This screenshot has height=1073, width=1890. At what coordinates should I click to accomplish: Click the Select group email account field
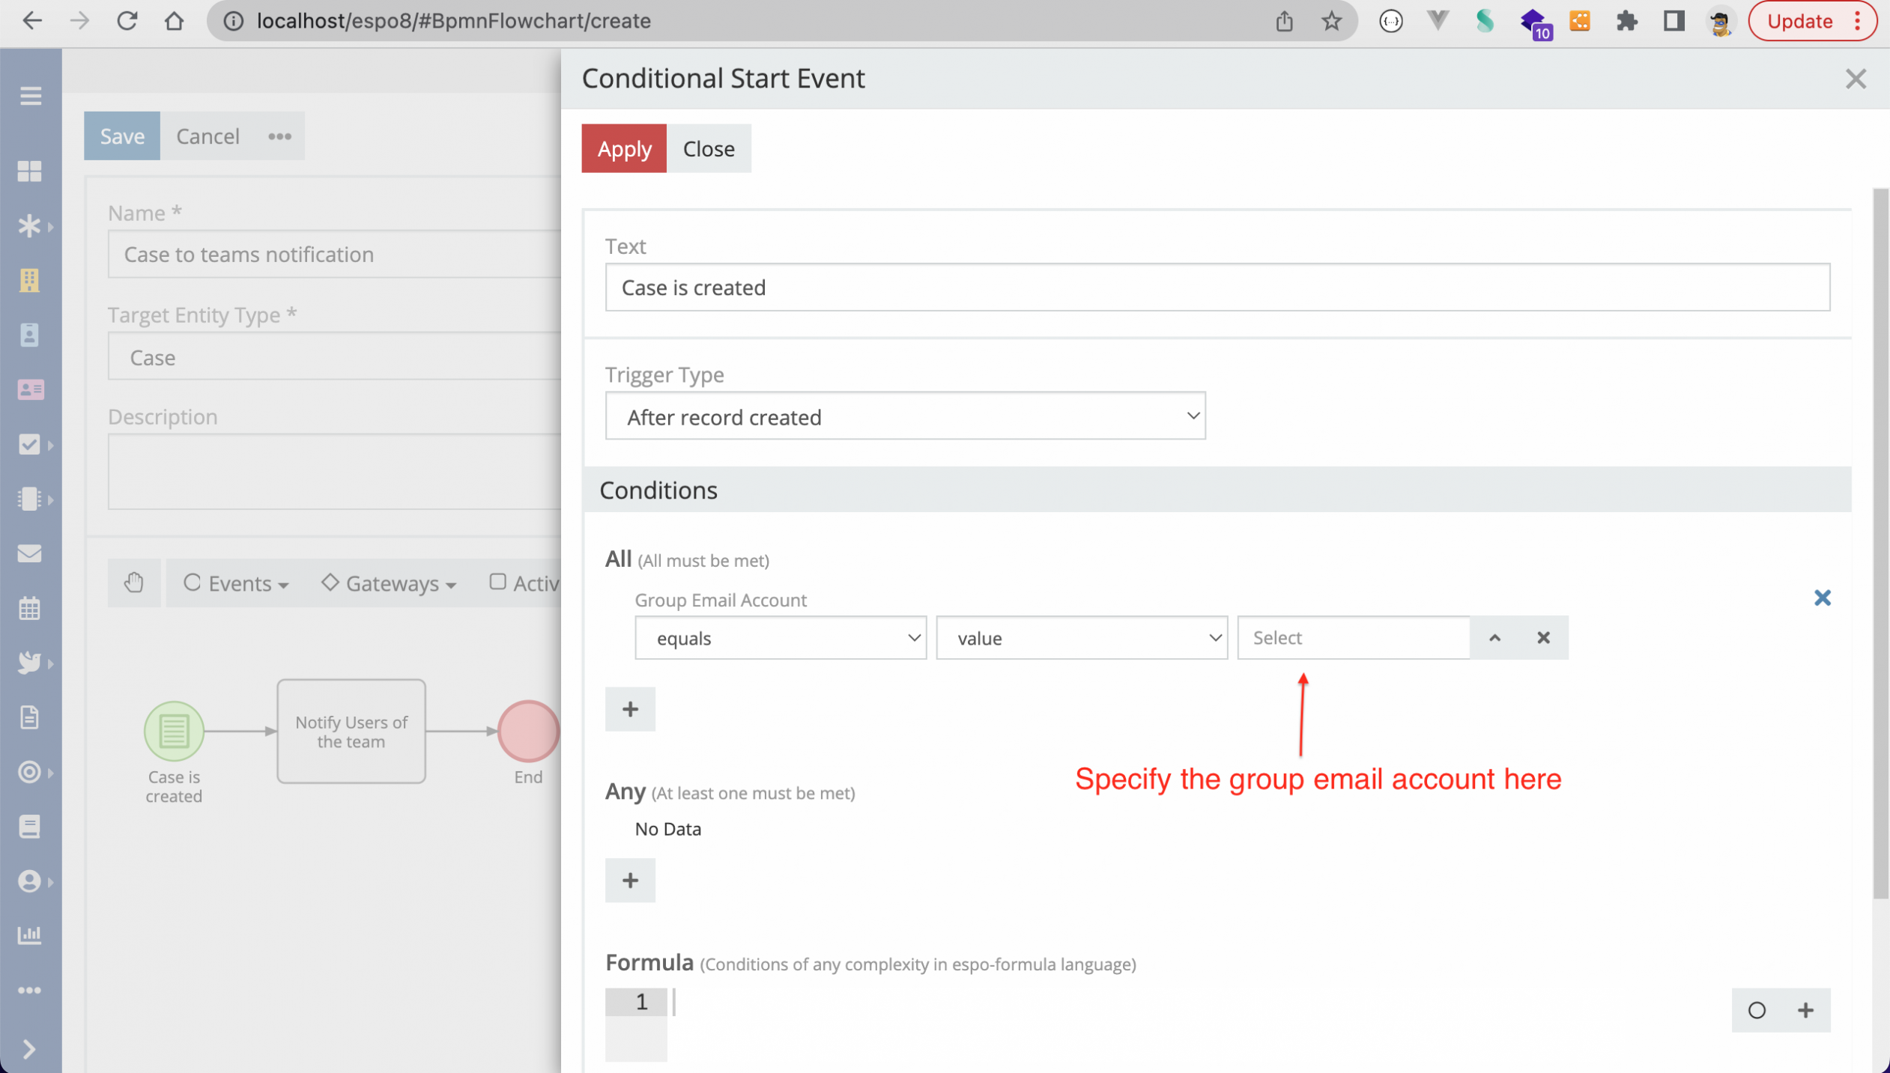coord(1353,638)
